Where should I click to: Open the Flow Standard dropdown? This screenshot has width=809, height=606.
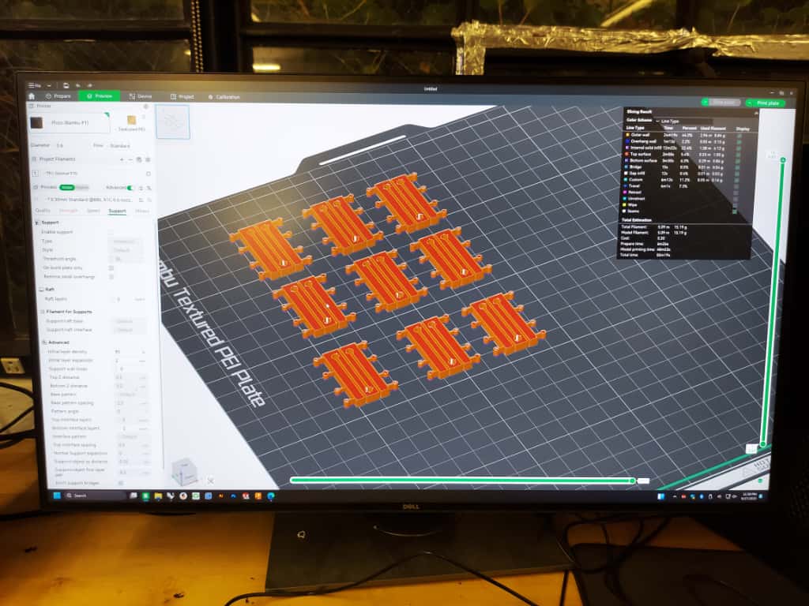[x=120, y=145]
